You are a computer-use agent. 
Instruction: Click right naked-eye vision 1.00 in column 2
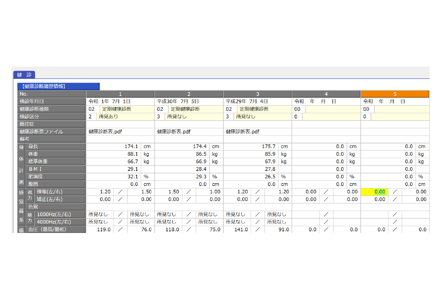209,192
